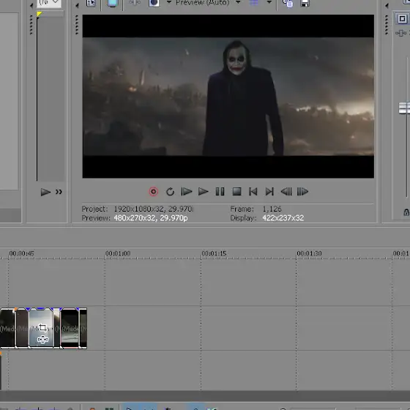Copy snapshot to clipboard
The width and height of the screenshot is (410, 410).
(x=288, y=3)
